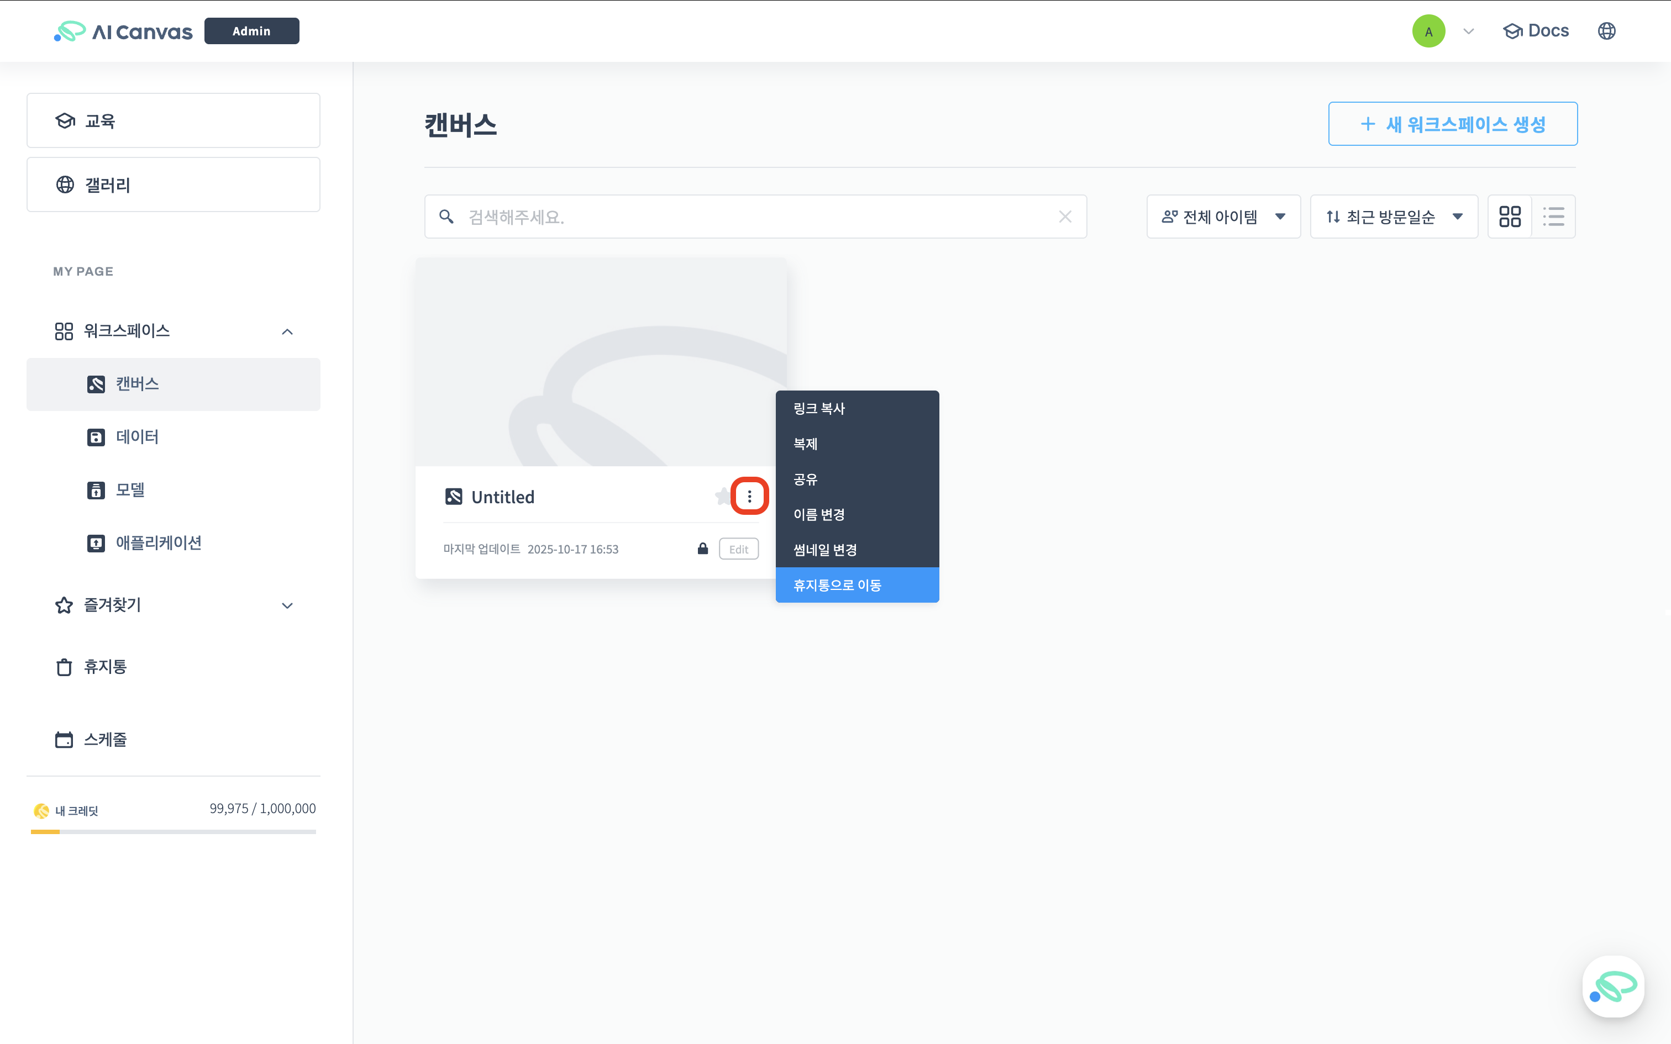Clear the search field with X icon
This screenshot has width=1671, height=1044.
[1065, 217]
